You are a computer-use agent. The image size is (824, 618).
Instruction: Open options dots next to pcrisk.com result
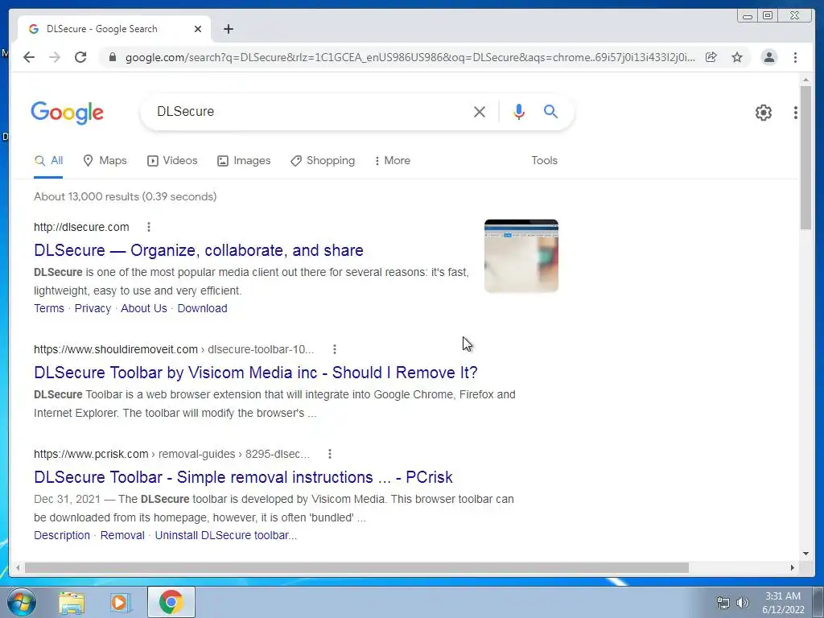click(x=329, y=454)
